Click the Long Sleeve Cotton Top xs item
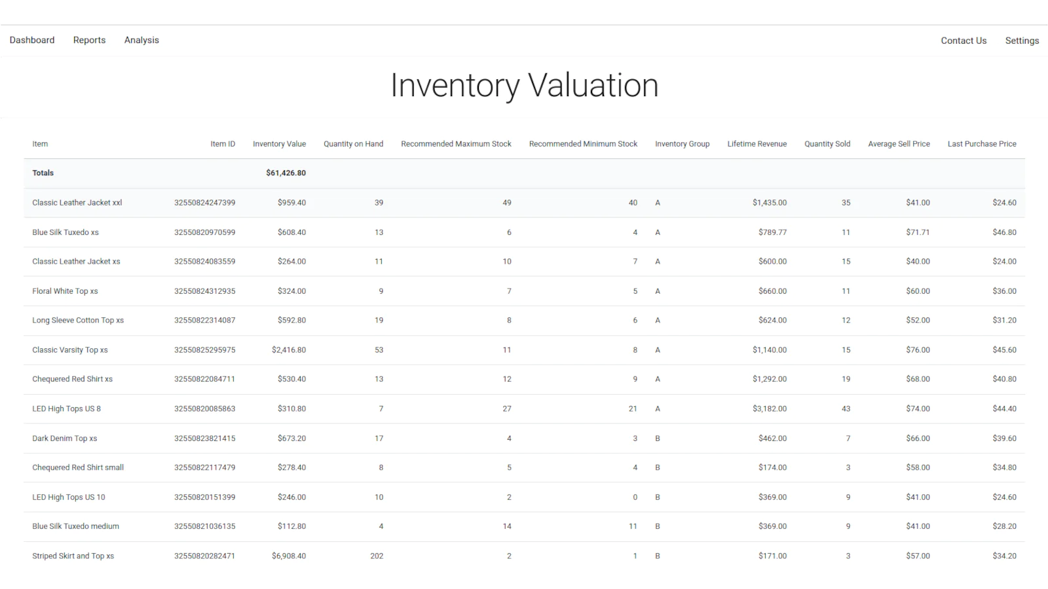Viewport: 1048px width, 589px height. tap(78, 321)
